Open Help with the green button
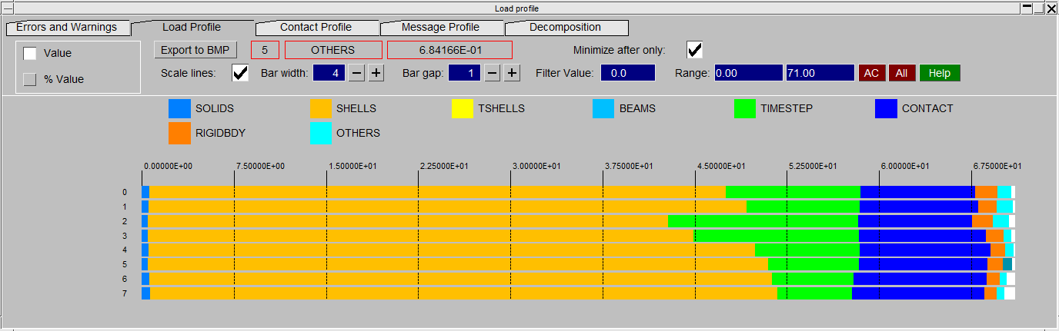This screenshot has height=331, width=1059. click(x=940, y=73)
